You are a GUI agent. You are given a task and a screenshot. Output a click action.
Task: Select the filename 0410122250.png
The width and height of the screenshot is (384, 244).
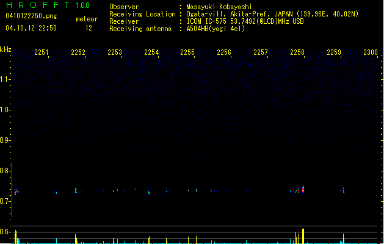(x=31, y=16)
